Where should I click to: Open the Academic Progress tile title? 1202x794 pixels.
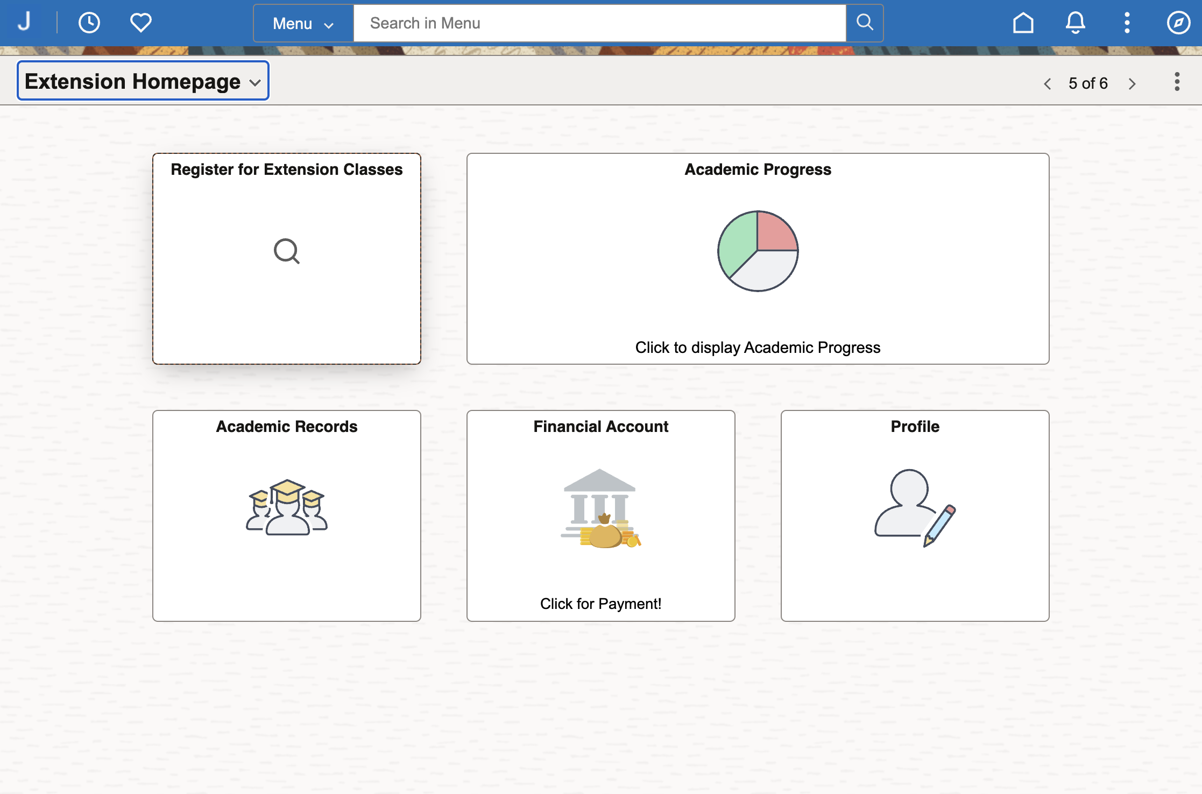tap(758, 169)
